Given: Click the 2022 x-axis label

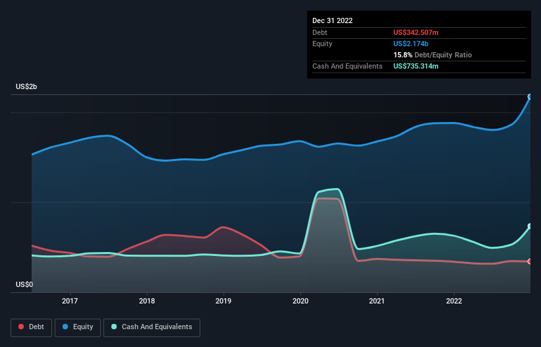Looking at the screenshot, I should (454, 301).
